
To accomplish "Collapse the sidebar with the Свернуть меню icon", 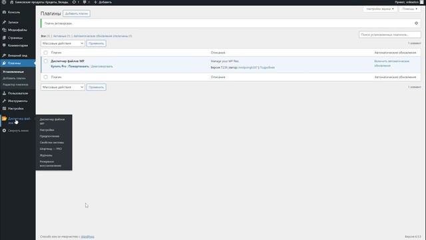I will coord(4,131).
